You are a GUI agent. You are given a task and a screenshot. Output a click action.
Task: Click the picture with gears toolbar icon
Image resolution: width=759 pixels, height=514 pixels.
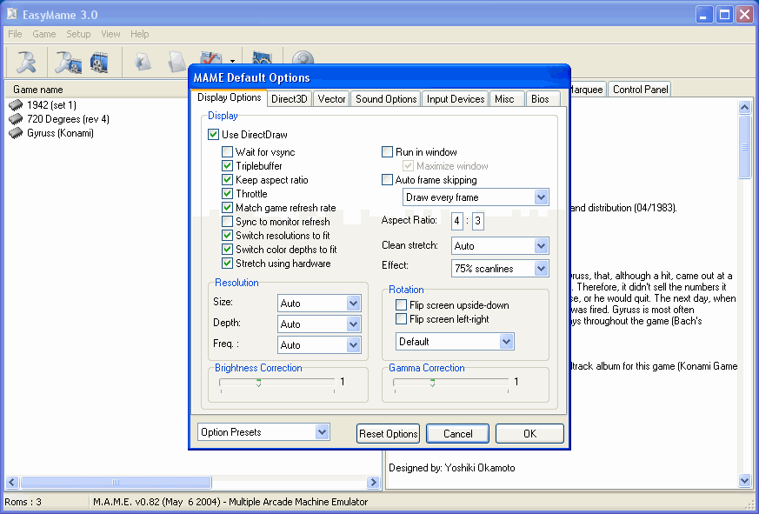[x=262, y=57]
